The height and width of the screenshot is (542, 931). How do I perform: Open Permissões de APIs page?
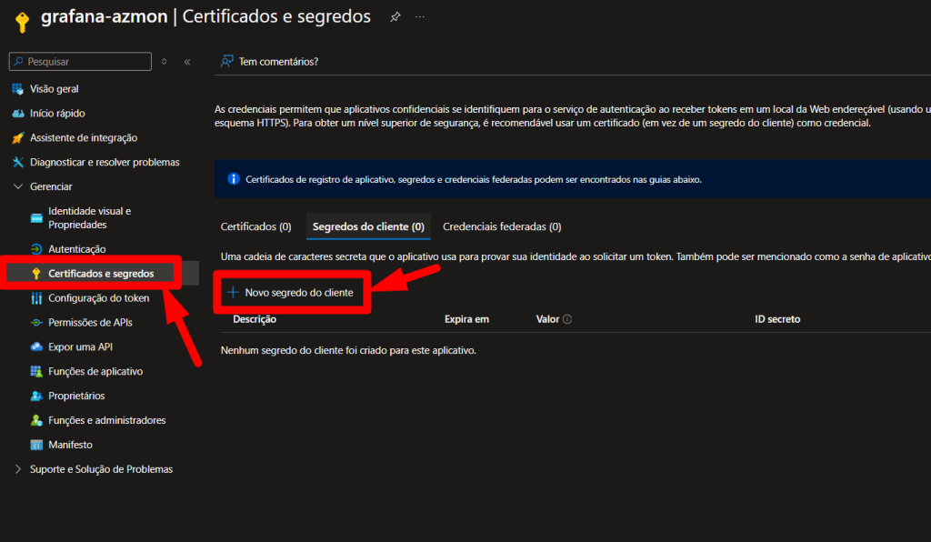(89, 323)
